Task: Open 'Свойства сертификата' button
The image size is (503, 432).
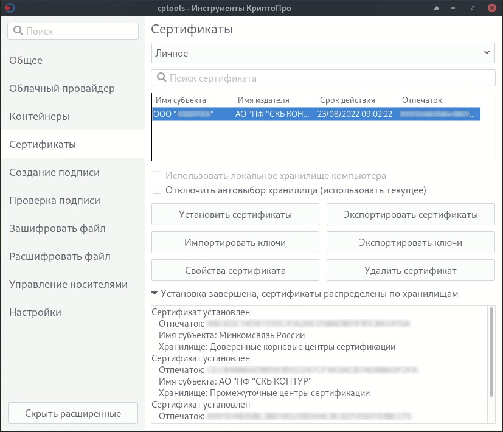Action: point(235,270)
